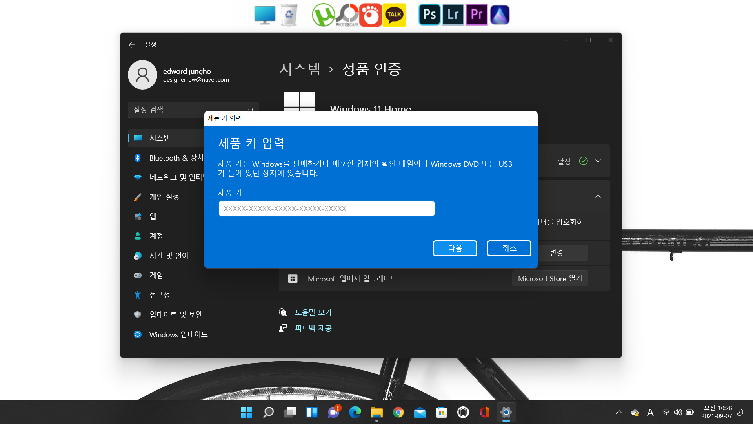Image resolution: width=753 pixels, height=424 pixels.
Task: Open 도움말 보기 help link
Action: coord(313,312)
